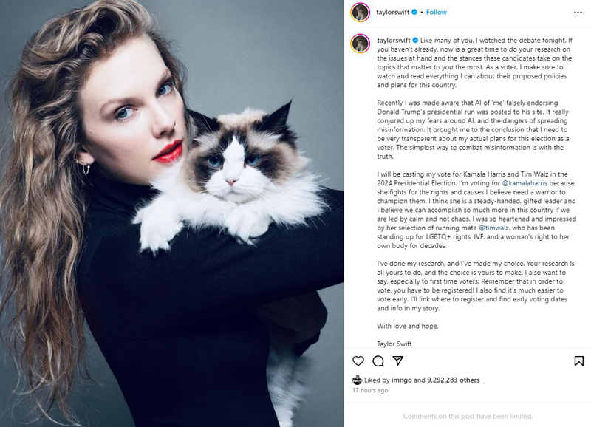Open taylorswift username in the post header
The width and height of the screenshot is (591, 427).
392,12
